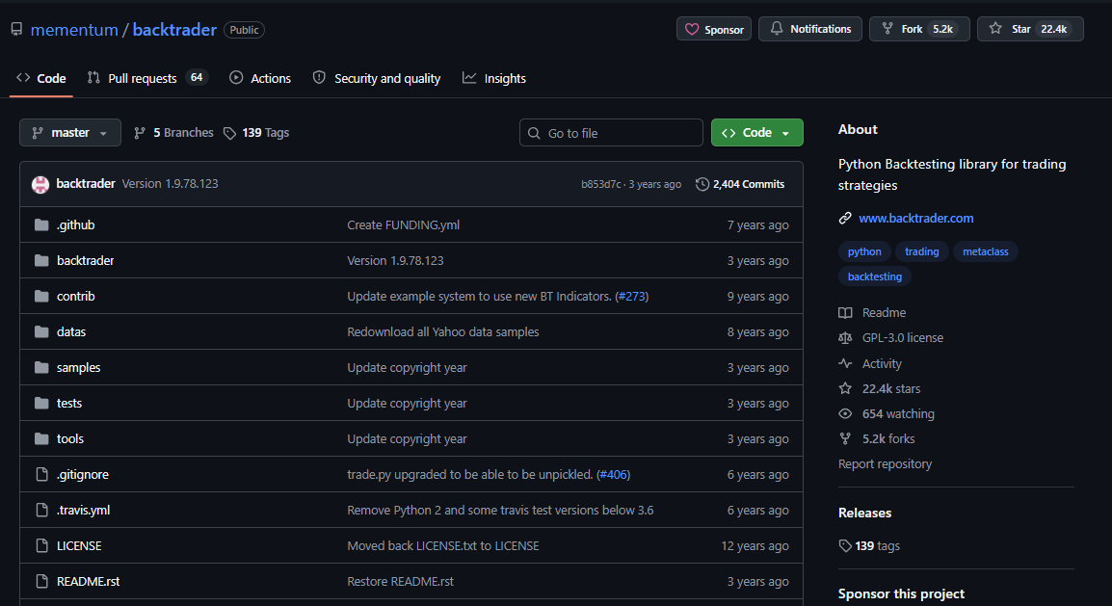This screenshot has height=606, width=1112.
Task: Click the backtrader author avatar
Action: pos(40,184)
